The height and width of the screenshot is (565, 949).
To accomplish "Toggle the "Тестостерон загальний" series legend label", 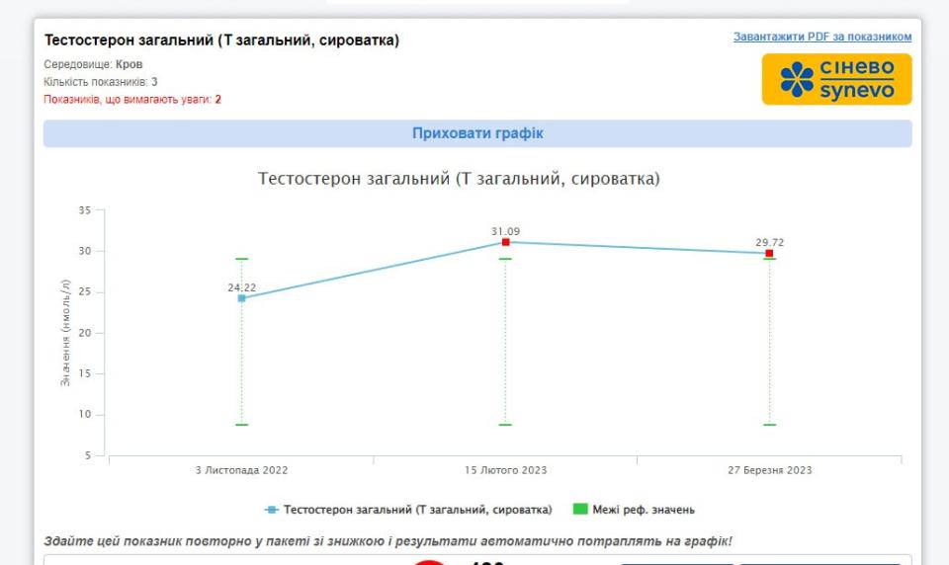I will pos(417,510).
